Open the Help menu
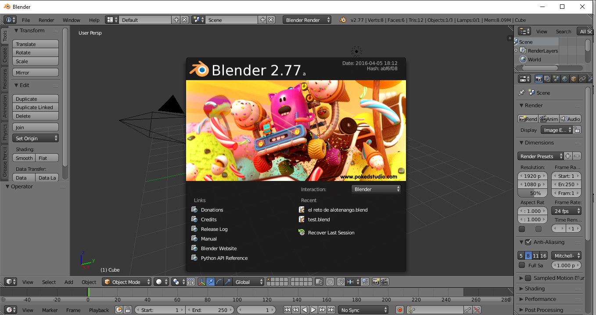This screenshot has width=596, height=315. click(94, 20)
